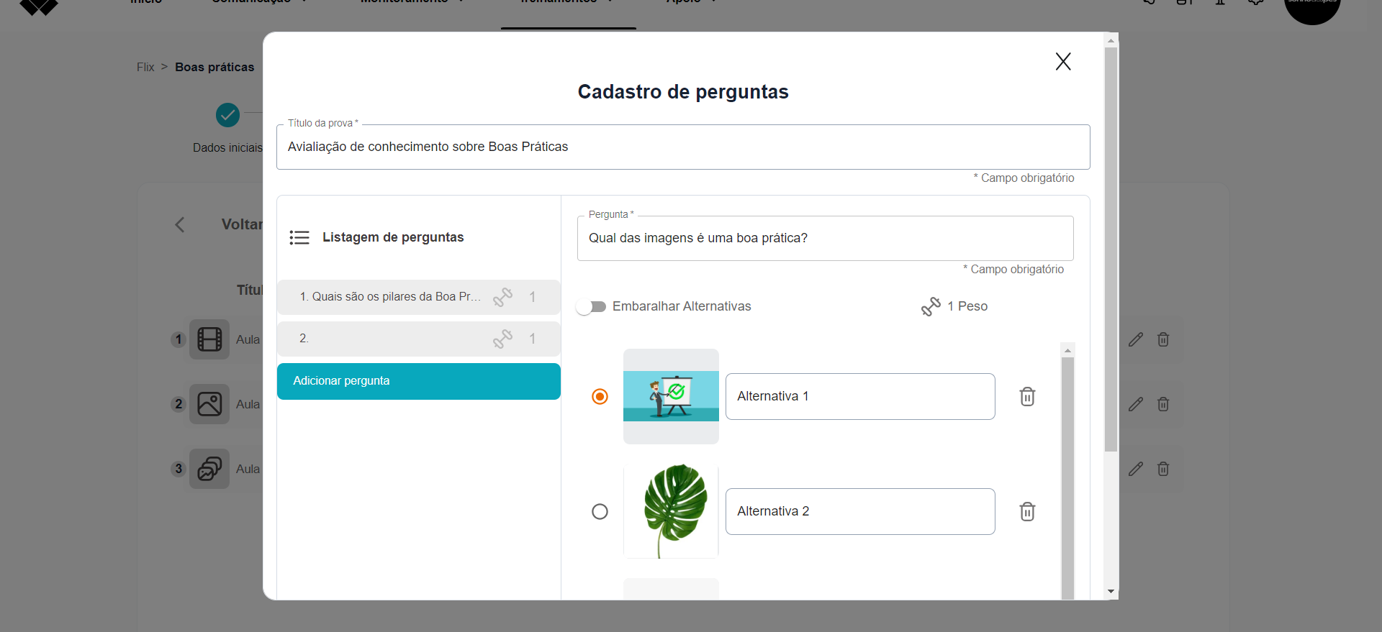Click the alternatives list scroll up arrow
The height and width of the screenshot is (632, 1382).
1067,350
